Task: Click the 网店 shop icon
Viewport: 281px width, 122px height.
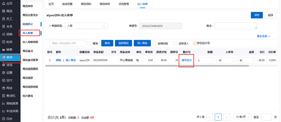Action: [x=4, y=88]
